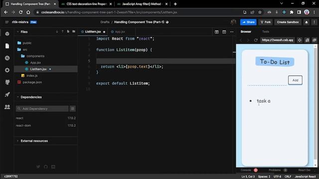Open a new Chrome tab

tap(175, 4)
